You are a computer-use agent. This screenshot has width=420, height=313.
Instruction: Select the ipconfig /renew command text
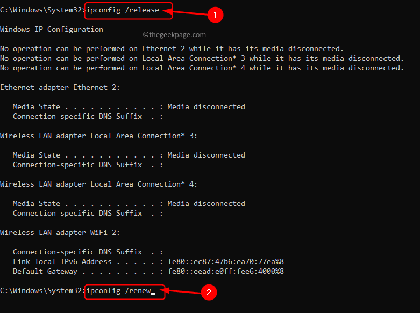[118, 291]
